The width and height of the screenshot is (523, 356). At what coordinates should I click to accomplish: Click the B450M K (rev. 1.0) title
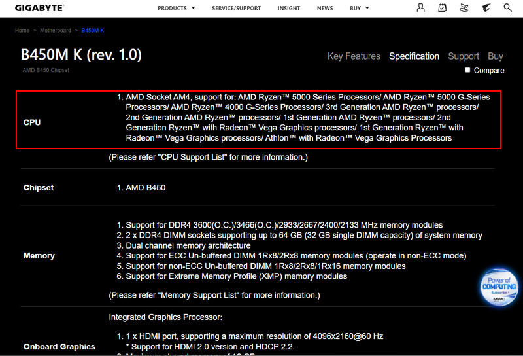(81, 54)
